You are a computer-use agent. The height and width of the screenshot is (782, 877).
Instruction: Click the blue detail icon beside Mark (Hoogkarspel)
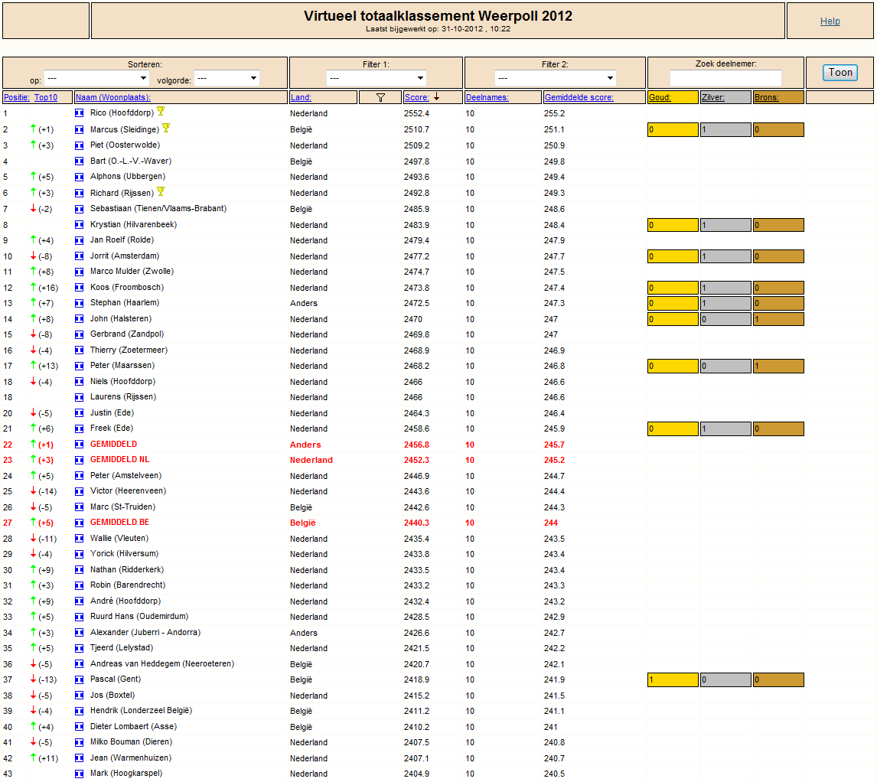pyautogui.click(x=80, y=774)
